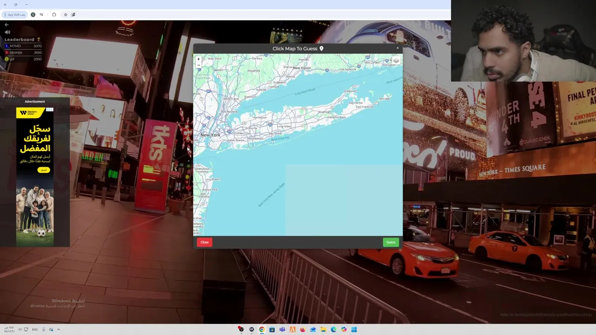Click Long Branch on the map
This screenshot has height=335, width=596.
click(212, 180)
